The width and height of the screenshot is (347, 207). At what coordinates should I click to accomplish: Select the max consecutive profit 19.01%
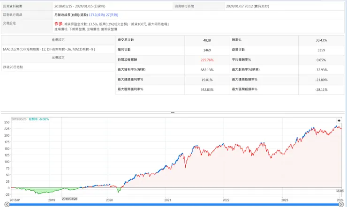click(207, 80)
